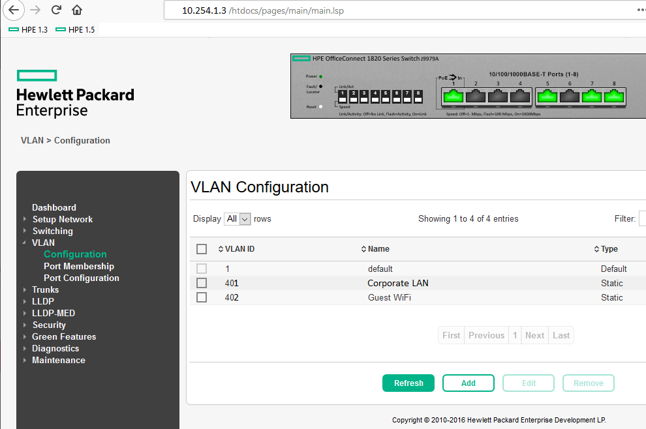The height and width of the screenshot is (429, 646).
Task: Click the Fault/Locator LED indicator
Action: [x=320, y=87]
